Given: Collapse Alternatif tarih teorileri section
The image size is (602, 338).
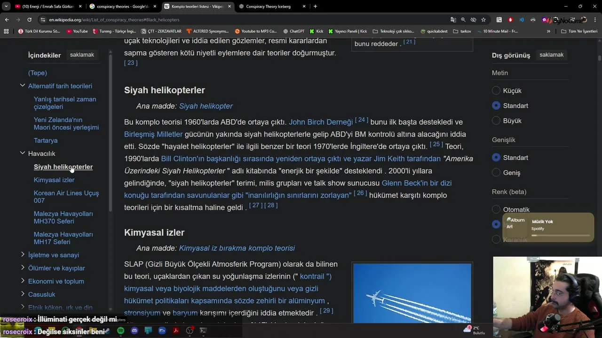Looking at the screenshot, I should click(x=22, y=85).
